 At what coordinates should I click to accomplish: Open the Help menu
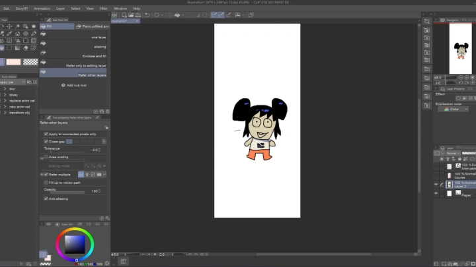point(137,9)
